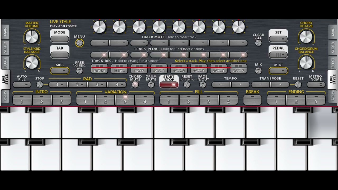Trigger PAD 1
Viewport: 338px width, 190px height.
(58, 84)
